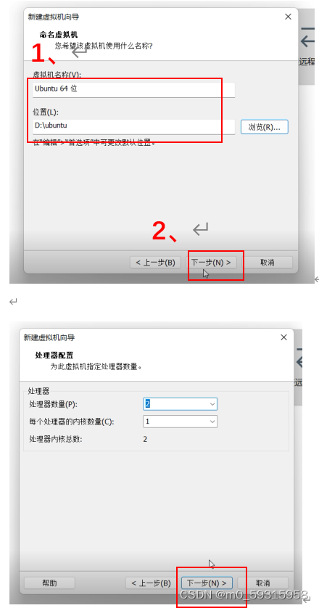Expand the 处理器数量(P) dropdown arrow
319x608 pixels.
(x=212, y=404)
